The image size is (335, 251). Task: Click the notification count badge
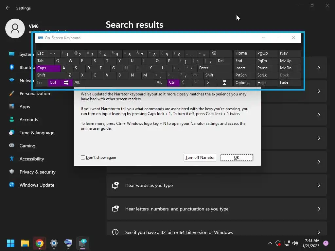pos(326,243)
